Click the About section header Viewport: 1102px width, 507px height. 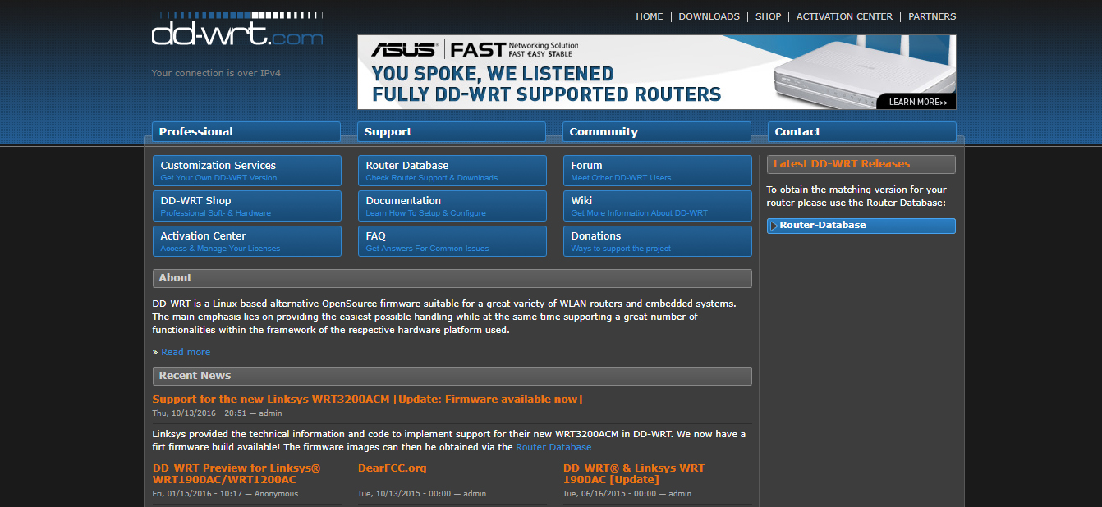(452, 278)
